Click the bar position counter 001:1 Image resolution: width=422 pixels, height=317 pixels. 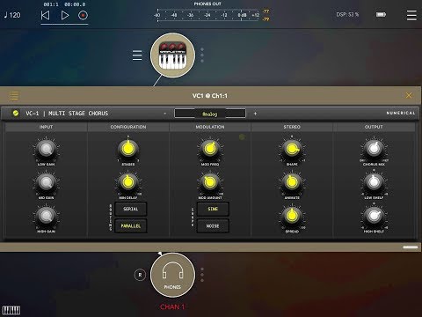[x=51, y=4]
